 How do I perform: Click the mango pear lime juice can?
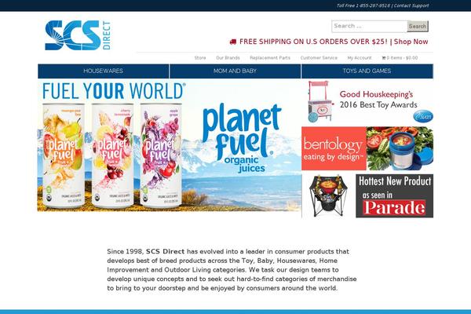pyautogui.click(x=64, y=155)
